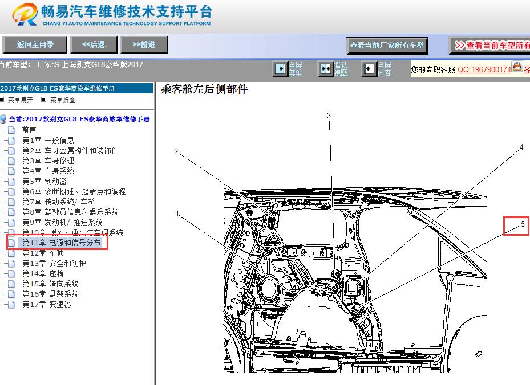
Task: Click the page icon beside 第14章
Action: click(11, 273)
